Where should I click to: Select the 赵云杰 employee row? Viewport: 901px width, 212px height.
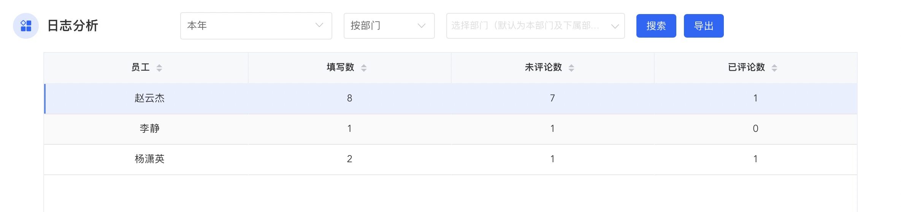[x=149, y=98]
